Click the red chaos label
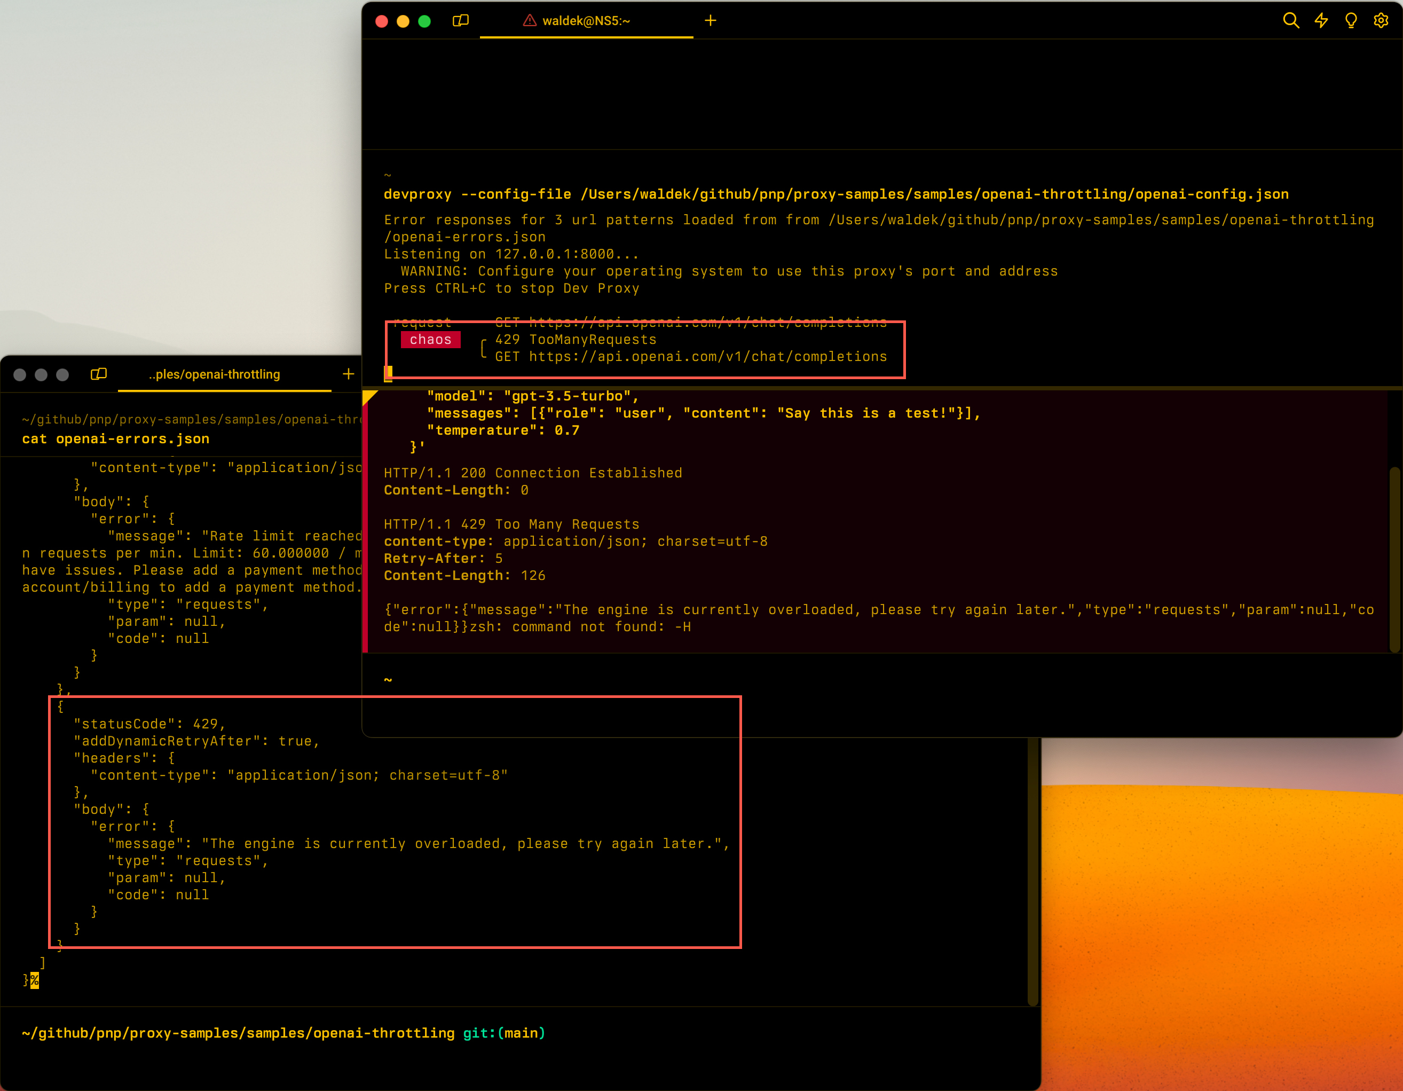1403x1091 pixels. click(x=430, y=339)
